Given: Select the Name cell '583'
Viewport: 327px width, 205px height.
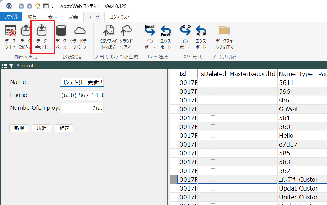Looking at the screenshot, I should [x=287, y=162].
